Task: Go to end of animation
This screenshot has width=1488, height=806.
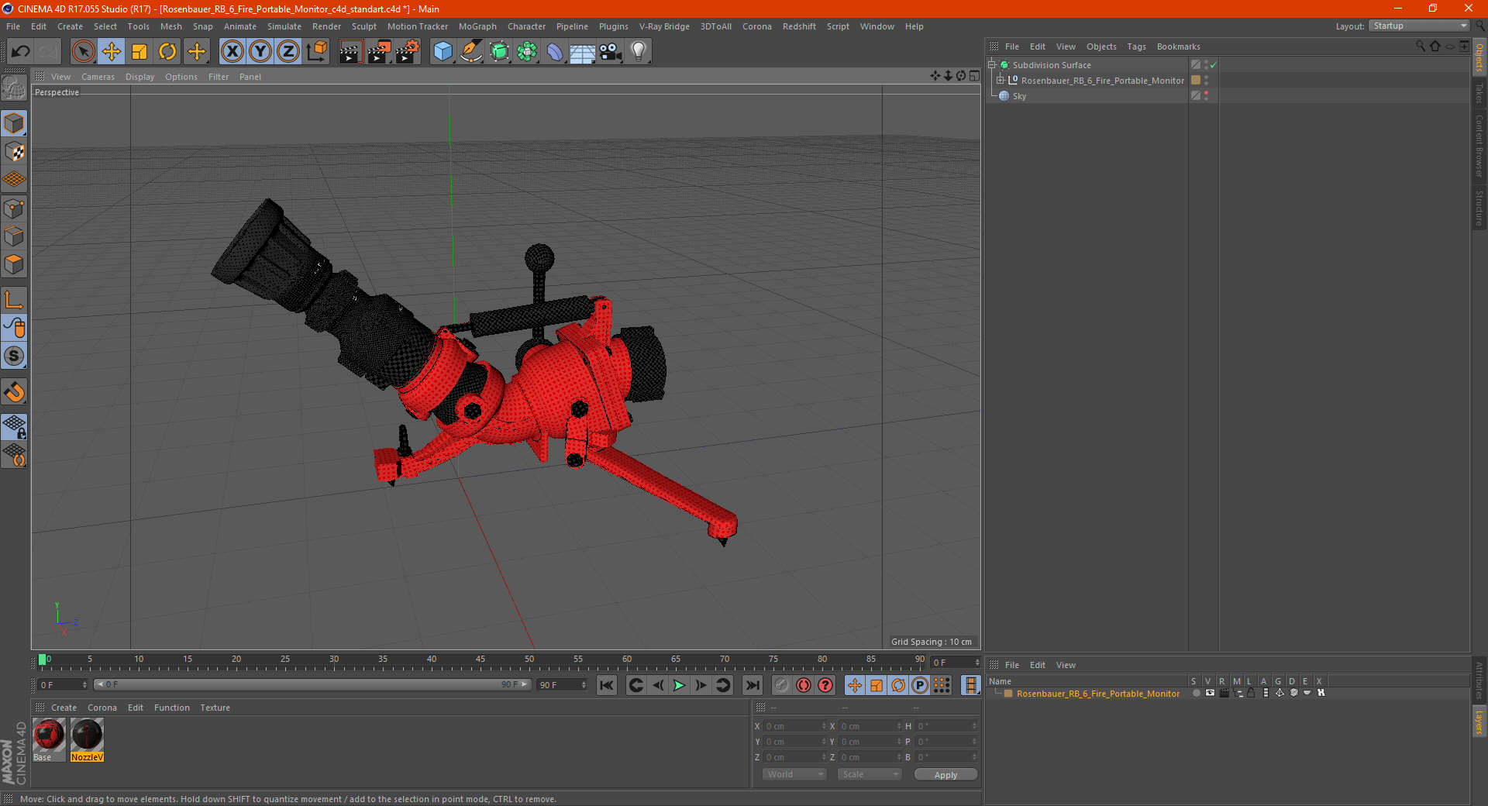Action: [x=752, y=685]
